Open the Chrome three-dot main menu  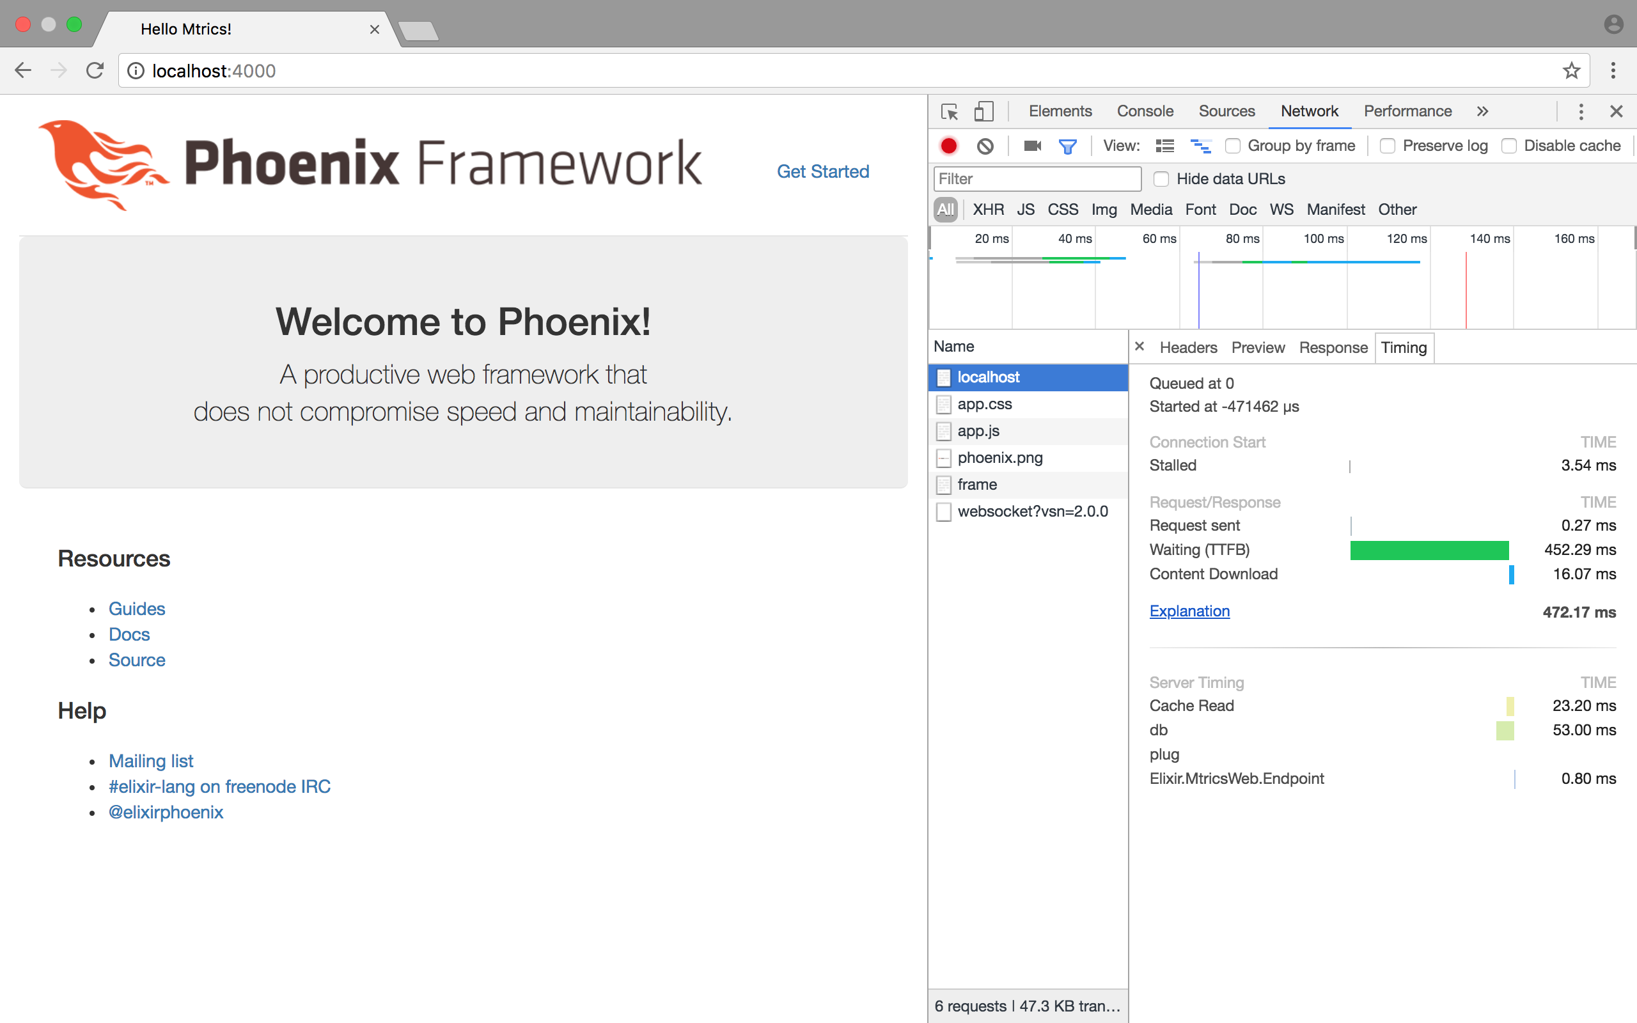1613,70
